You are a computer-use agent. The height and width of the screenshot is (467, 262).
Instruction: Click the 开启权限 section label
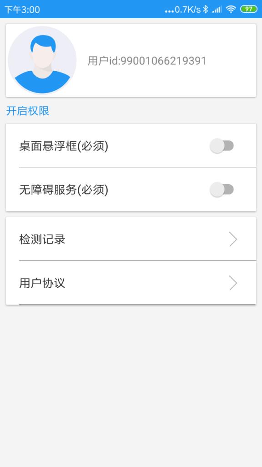(27, 111)
